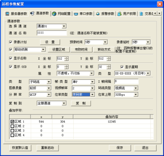The width and height of the screenshot is (164, 156).
Task: Click the OSD X 坐标 spinner field
Action: (63, 67)
